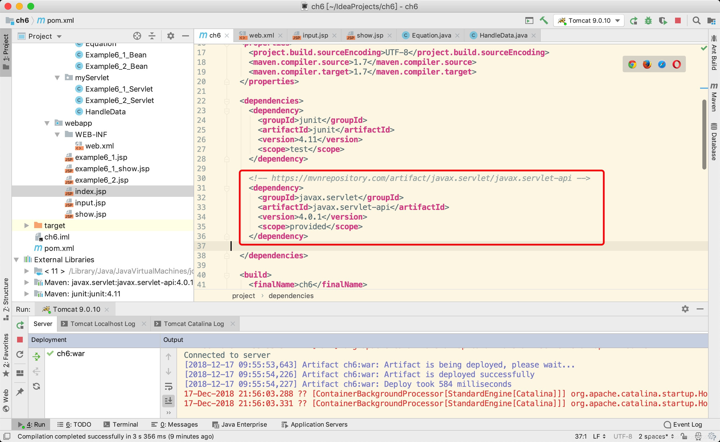Viewport: 720px width, 442px height.
Task: Click scroll-from-source target icon in Project panel
Action: coord(137,36)
